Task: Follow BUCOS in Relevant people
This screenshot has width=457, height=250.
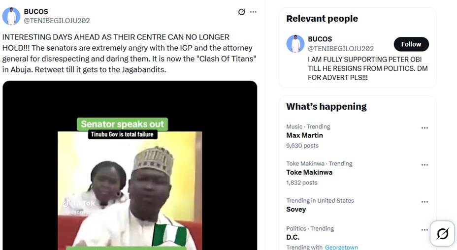Action: pos(411,44)
